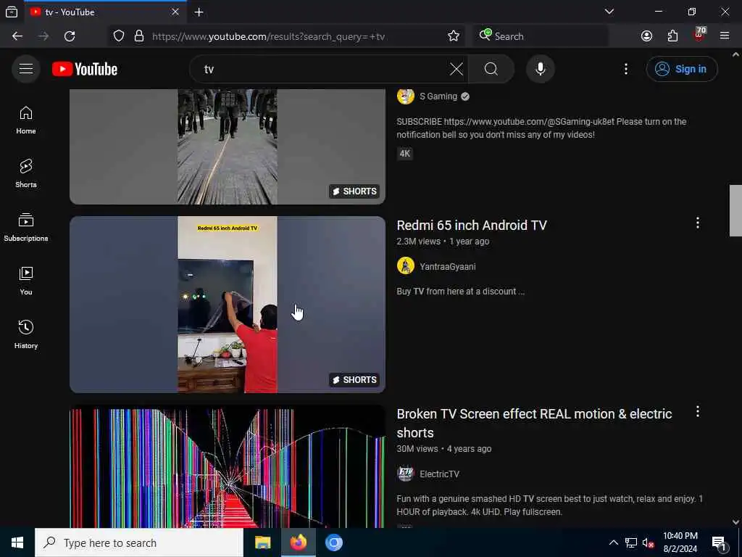
Task: Play the Broken TV Screen thumbnail
Action: click(227, 466)
